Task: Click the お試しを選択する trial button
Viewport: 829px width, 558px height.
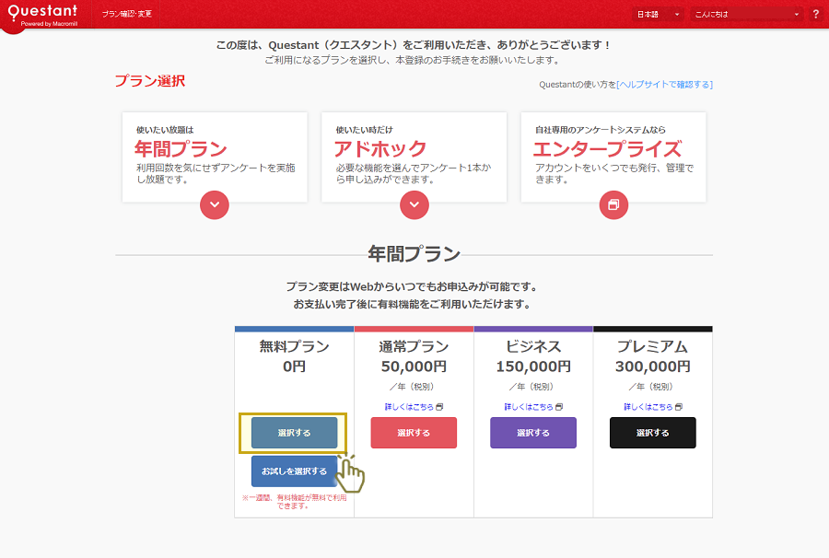Action: point(294,472)
